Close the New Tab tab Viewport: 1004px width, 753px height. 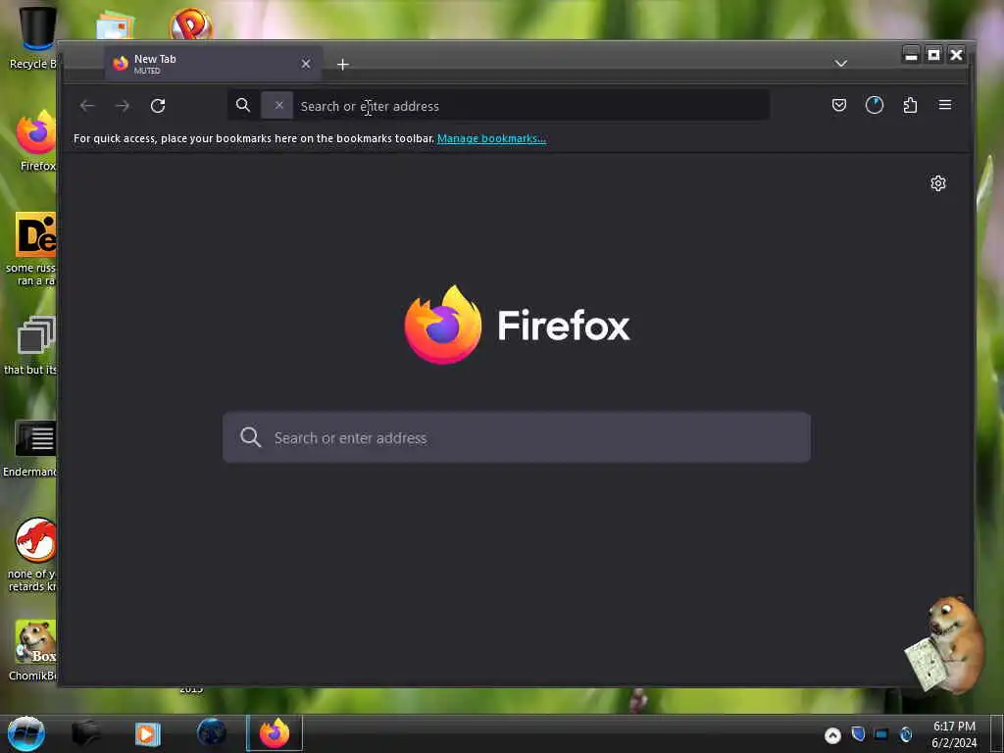point(306,64)
